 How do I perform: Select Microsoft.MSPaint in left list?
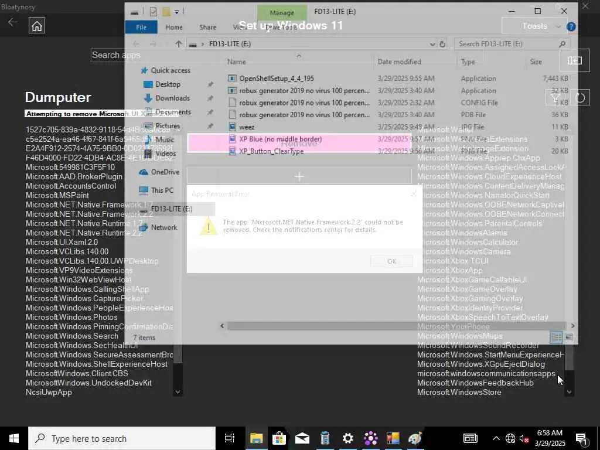point(57,196)
